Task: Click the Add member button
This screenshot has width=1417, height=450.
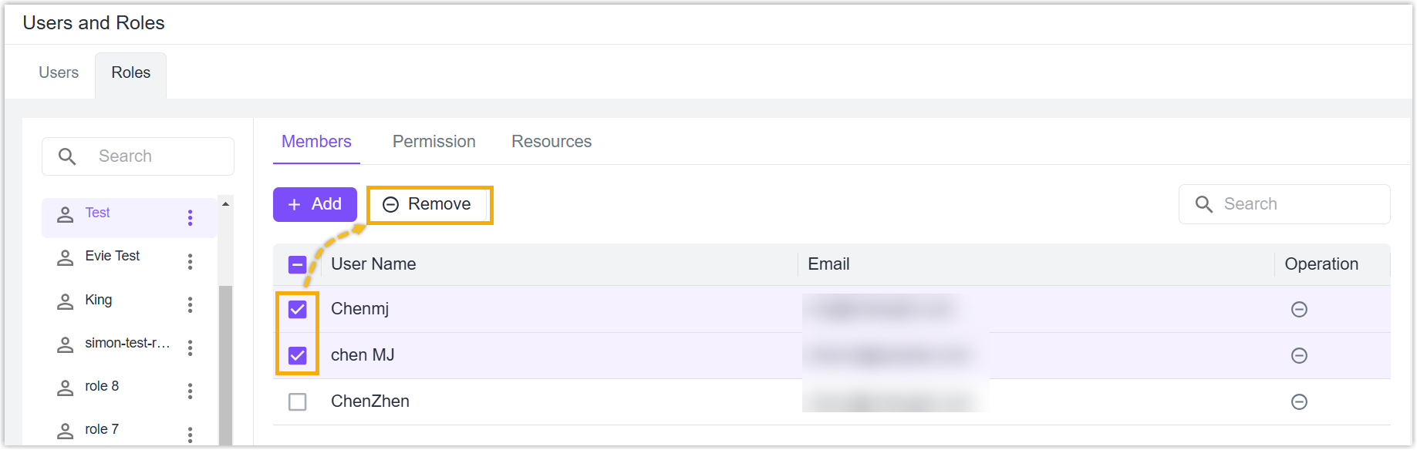Action: pos(315,204)
